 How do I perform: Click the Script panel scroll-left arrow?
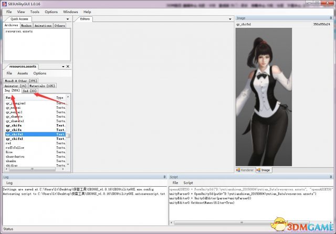click(x=171, y=222)
